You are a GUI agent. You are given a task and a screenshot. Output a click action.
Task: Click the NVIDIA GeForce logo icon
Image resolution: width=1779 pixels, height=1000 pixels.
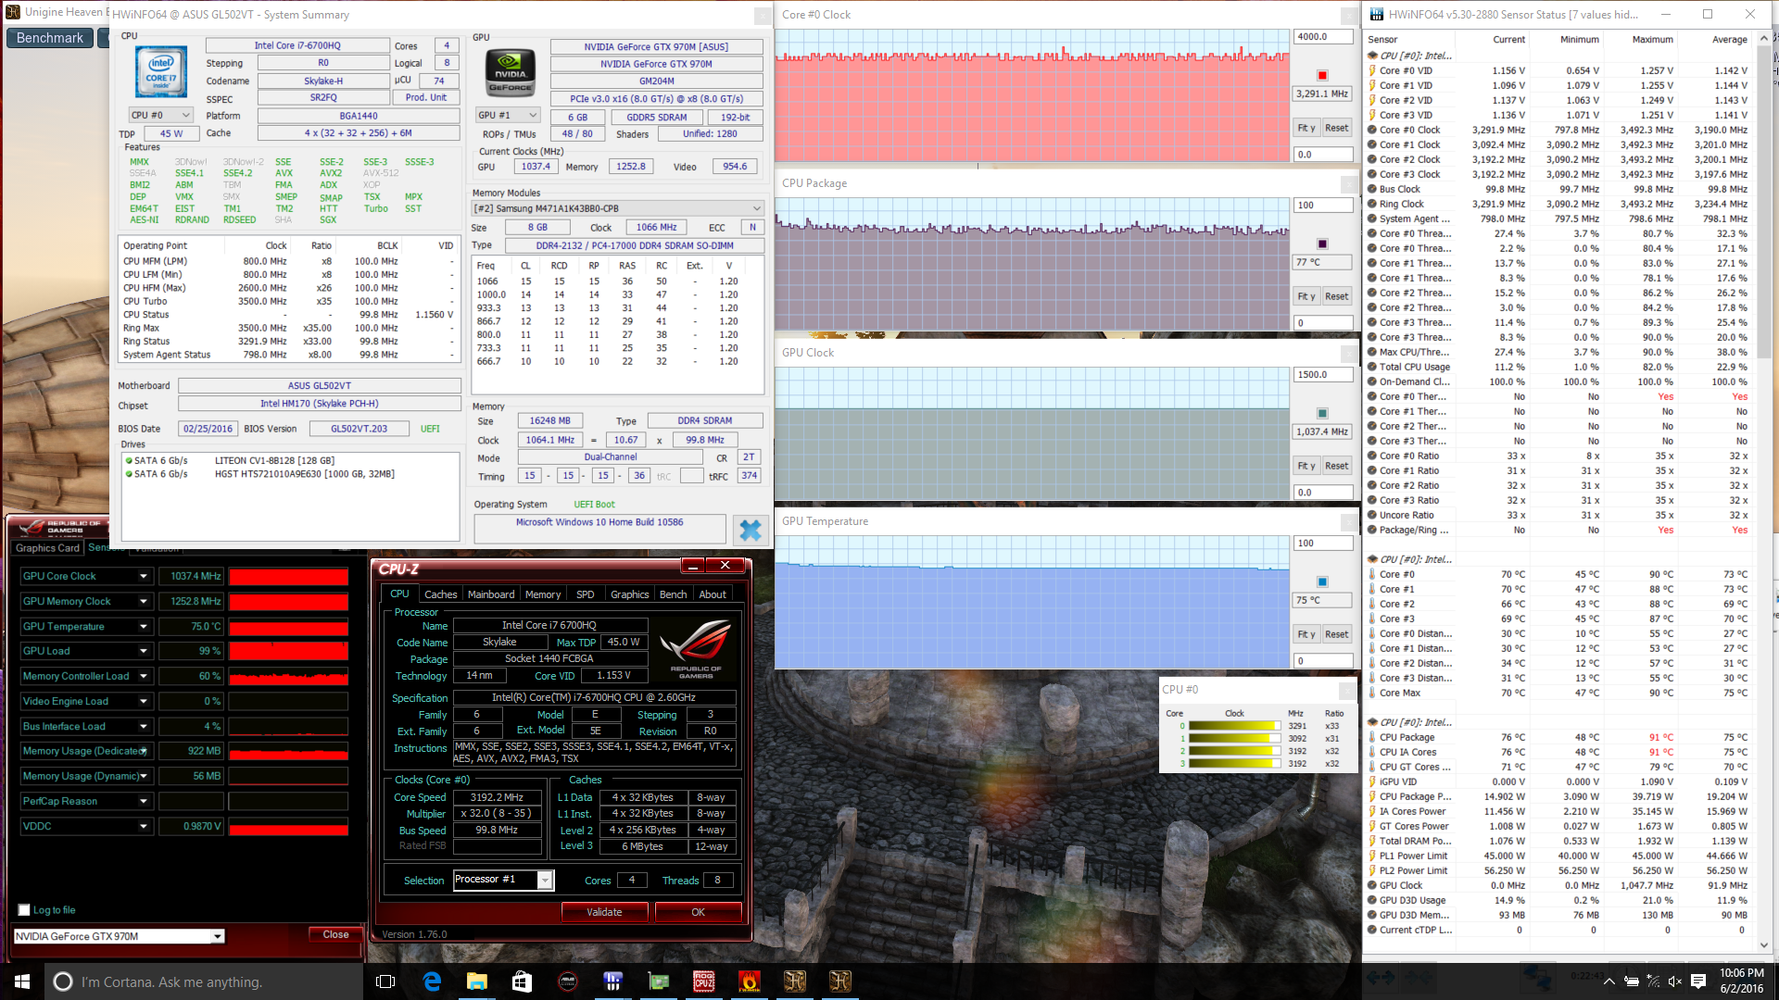click(511, 72)
